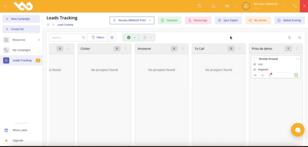Open My Campaigns in the sidebar
Image resolution: width=308 pixels, height=147 pixels.
click(x=21, y=50)
